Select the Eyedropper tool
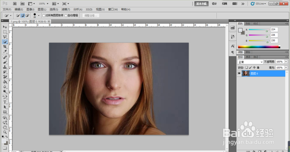 (5, 51)
